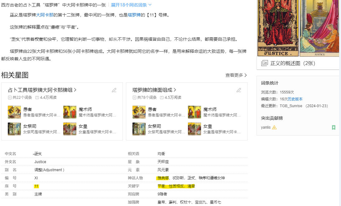
Task: Click the green bookmark badge icon
Action: point(334,127)
